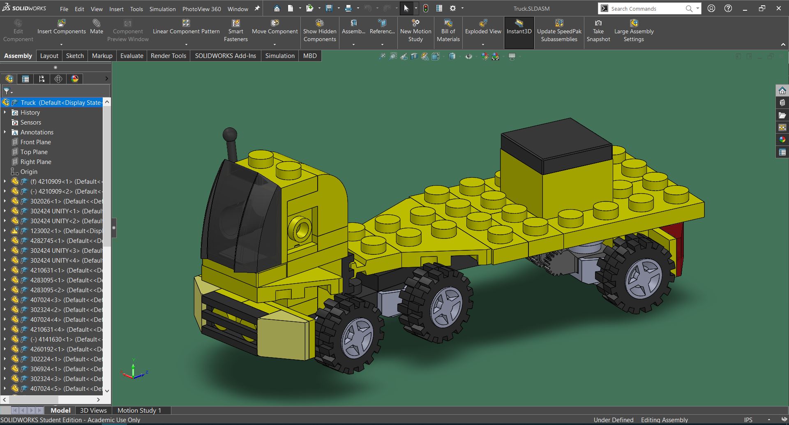
Task: Open the Linear Component Pattern dropdown arrow
Action: click(x=186, y=44)
